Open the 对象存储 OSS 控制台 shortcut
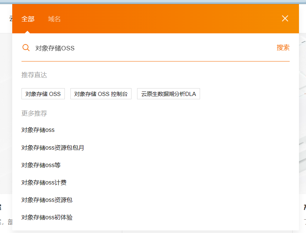 [x=101, y=94]
